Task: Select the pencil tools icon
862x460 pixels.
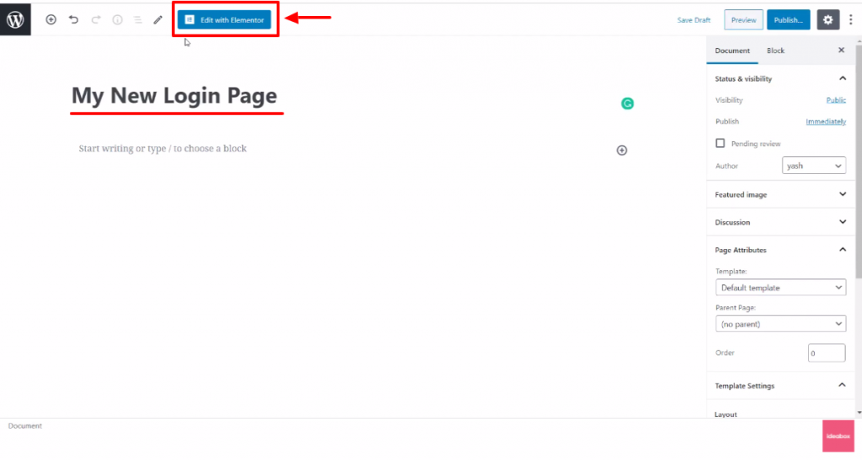Action: (x=157, y=19)
